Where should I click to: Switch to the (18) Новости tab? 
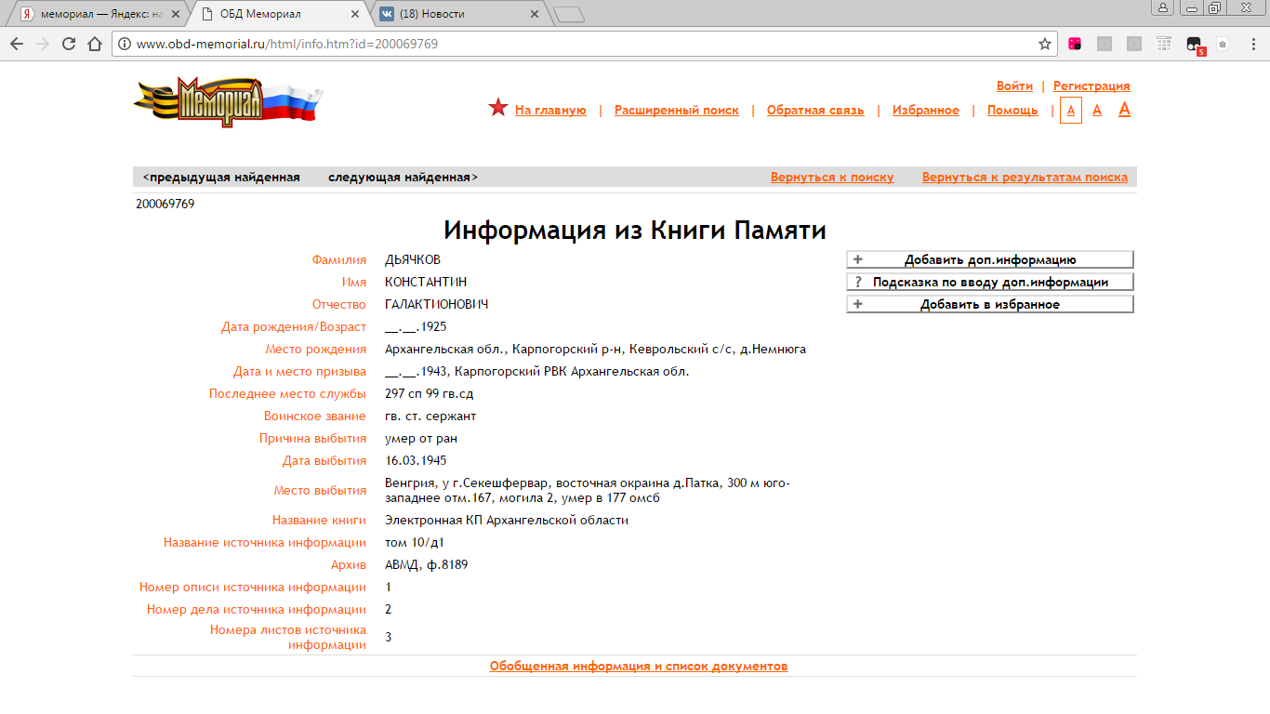tap(458, 14)
